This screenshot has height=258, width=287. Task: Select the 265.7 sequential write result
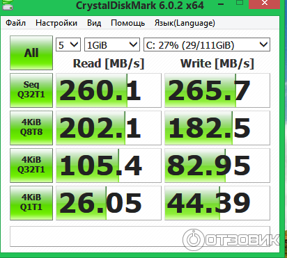[217, 90]
